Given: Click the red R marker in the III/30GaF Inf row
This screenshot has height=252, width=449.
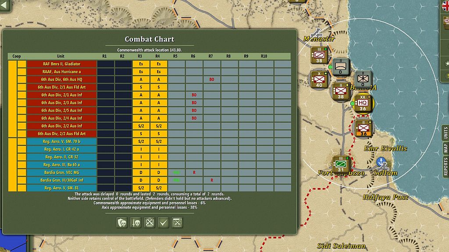Looking at the screenshot, I should click(212, 180).
